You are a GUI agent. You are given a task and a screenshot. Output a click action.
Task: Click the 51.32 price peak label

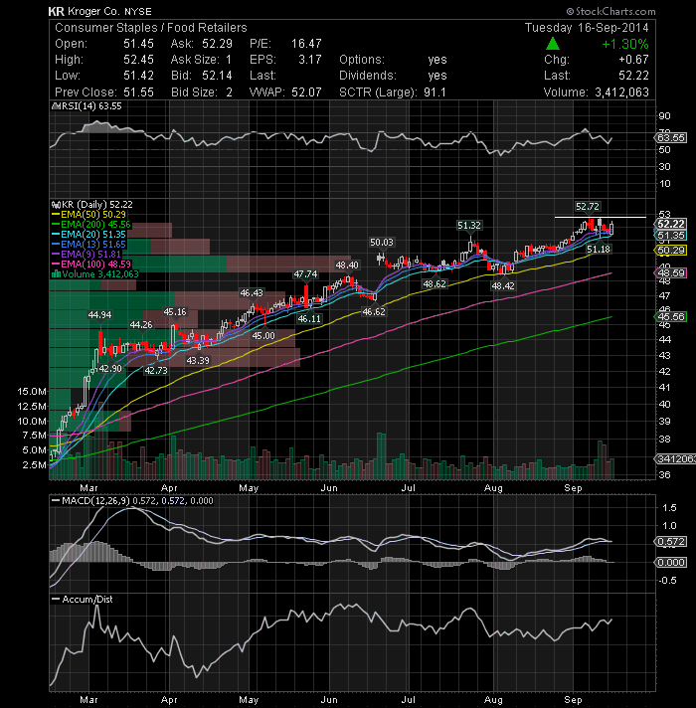tap(469, 226)
